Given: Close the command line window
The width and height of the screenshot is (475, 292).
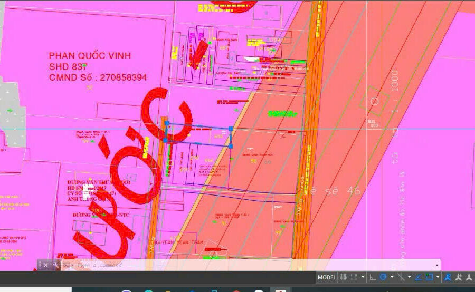Looking at the screenshot, I should 46,265.
